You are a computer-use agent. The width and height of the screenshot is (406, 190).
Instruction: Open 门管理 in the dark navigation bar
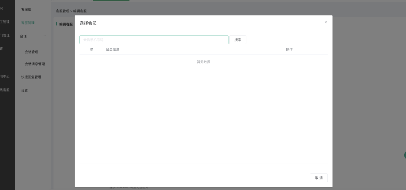(5, 35)
